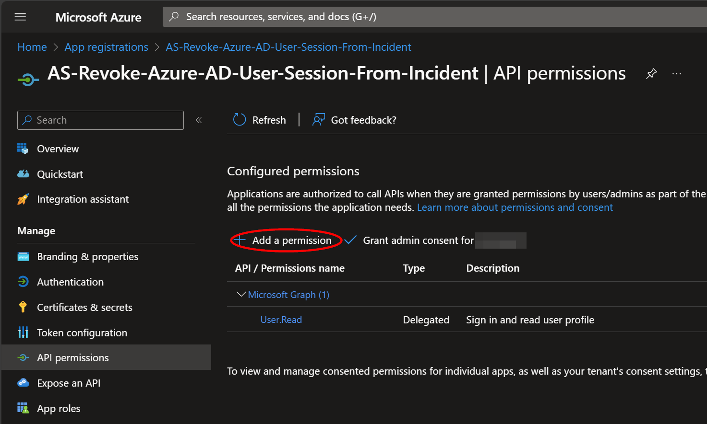Click the App roles icon

point(23,408)
